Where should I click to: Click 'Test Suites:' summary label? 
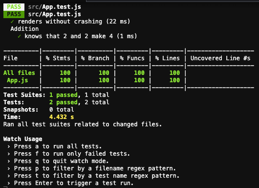coord(24,95)
